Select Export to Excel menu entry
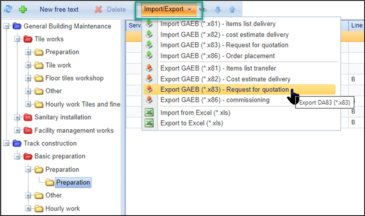The image size is (365, 216). 192,123
